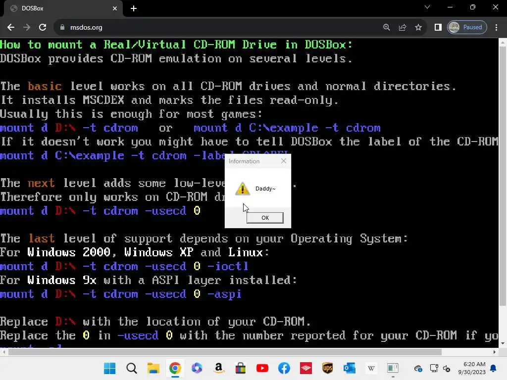Viewport: 507px width, 380px height.
Task: Open Outlook from the taskbar
Action: click(350, 368)
